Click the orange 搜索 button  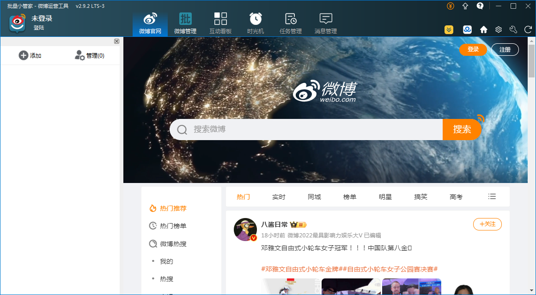point(462,129)
